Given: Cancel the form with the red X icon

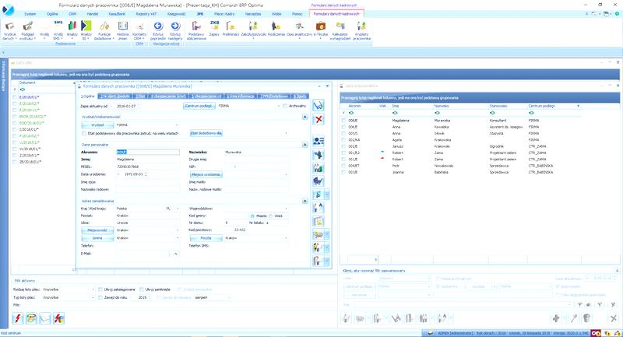Looking at the screenshot, I should point(319,119).
